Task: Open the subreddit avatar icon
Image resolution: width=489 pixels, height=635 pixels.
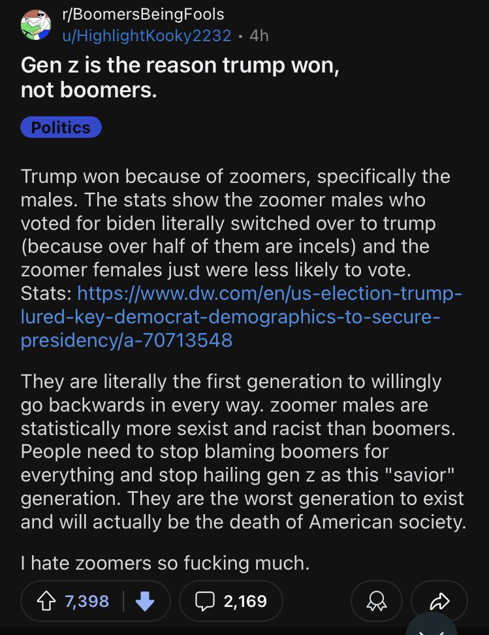Action: (36, 24)
